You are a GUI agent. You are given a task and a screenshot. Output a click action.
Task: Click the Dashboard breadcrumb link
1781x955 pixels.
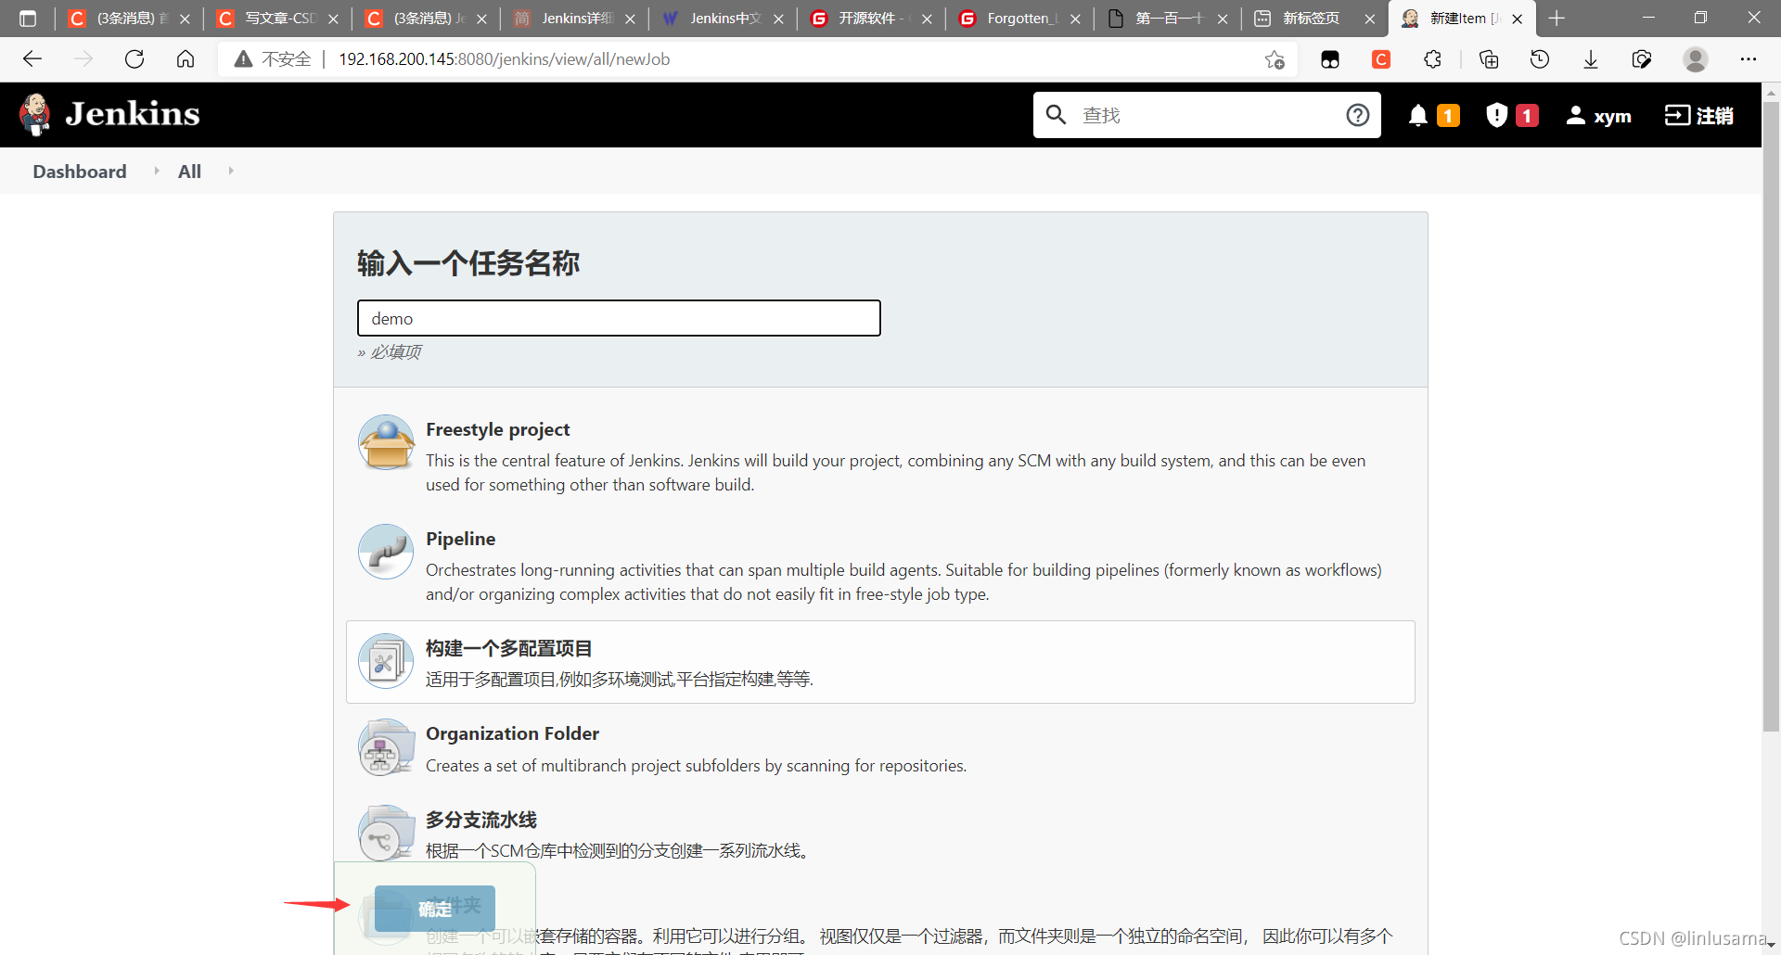pyautogui.click(x=79, y=171)
